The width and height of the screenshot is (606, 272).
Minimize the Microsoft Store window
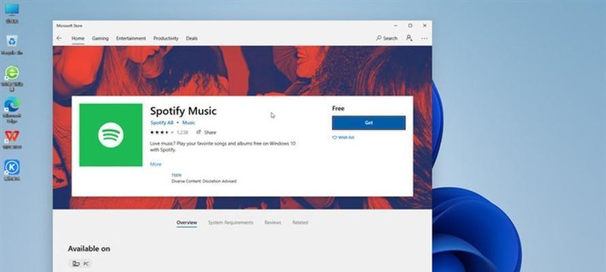pyautogui.click(x=396, y=26)
